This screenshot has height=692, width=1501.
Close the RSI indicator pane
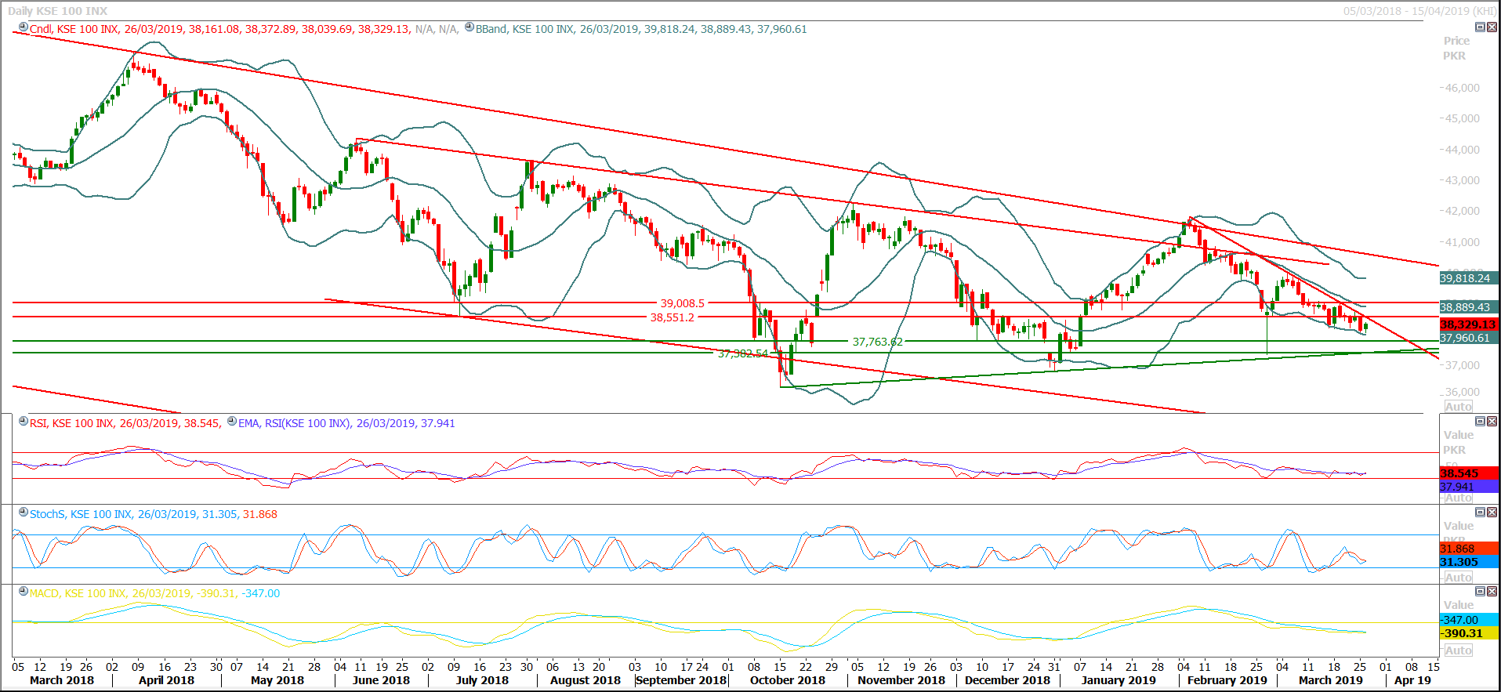(x=1492, y=422)
